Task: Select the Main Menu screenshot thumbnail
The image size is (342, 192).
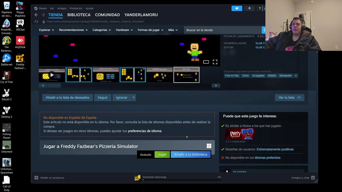Action: (x=186, y=75)
